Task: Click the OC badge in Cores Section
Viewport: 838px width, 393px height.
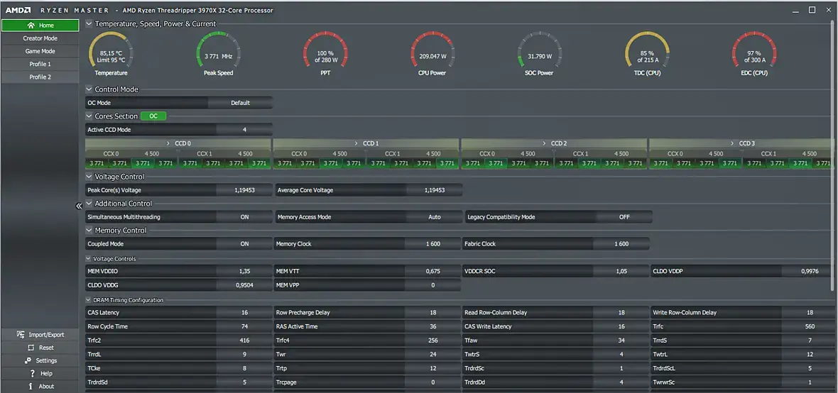Action: point(153,116)
